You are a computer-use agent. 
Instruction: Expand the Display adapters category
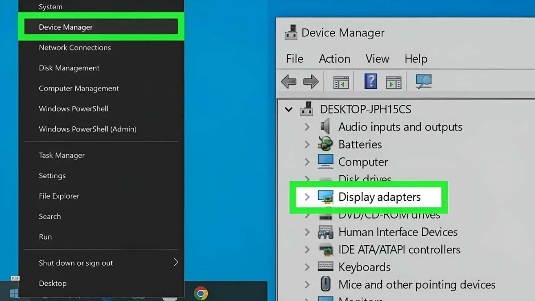pos(307,197)
